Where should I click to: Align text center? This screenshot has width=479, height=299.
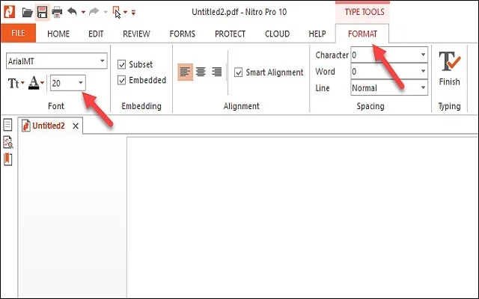pyautogui.click(x=201, y=72)
